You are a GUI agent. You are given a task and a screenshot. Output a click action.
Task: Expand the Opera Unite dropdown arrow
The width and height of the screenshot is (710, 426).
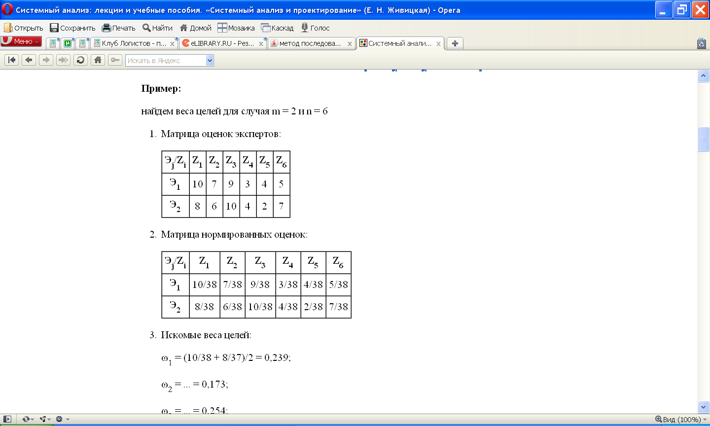[x=49, y=420]
